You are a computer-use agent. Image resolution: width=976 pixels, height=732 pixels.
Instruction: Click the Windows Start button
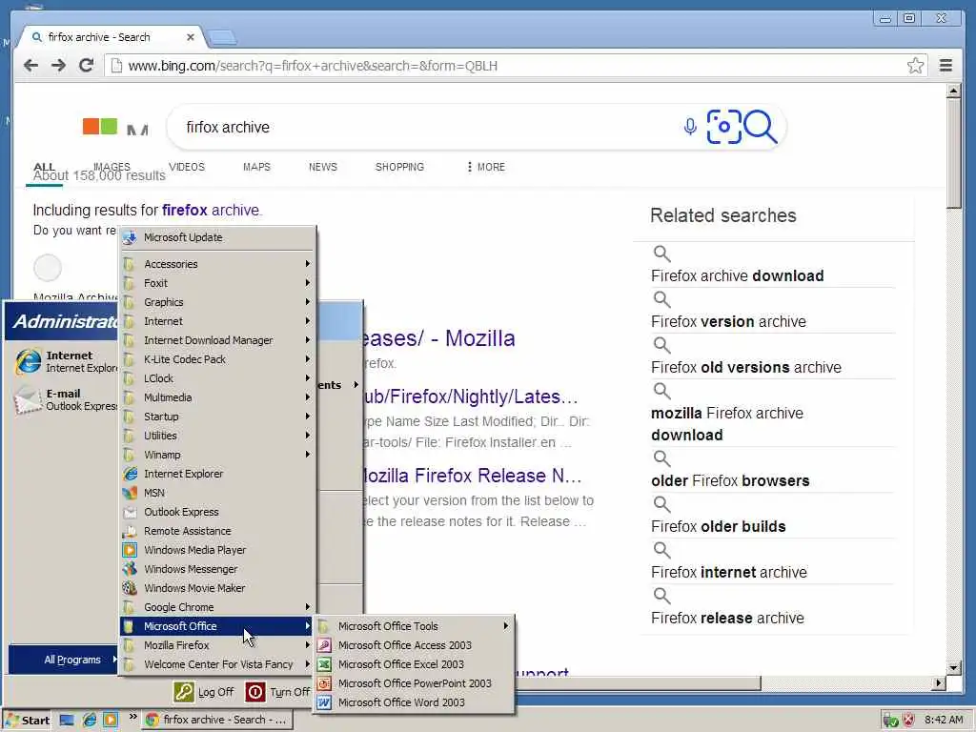coord(27,721)
